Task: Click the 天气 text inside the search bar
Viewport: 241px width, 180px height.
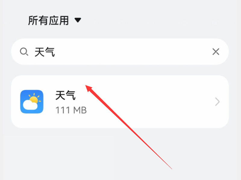Action: [45, 52]
